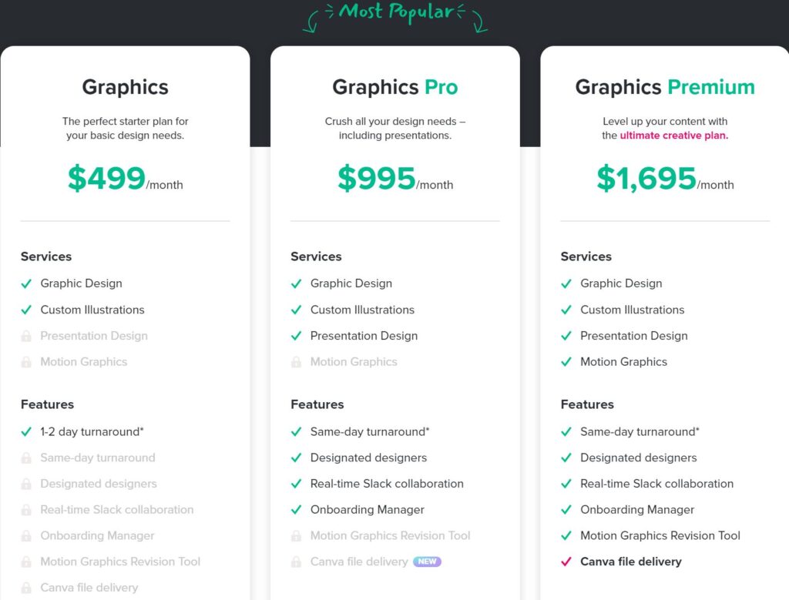The height and width of the screenshot is (600, 789).
Task: Click the pink "ultimate creative plan." text
Action: pos(673,136)
